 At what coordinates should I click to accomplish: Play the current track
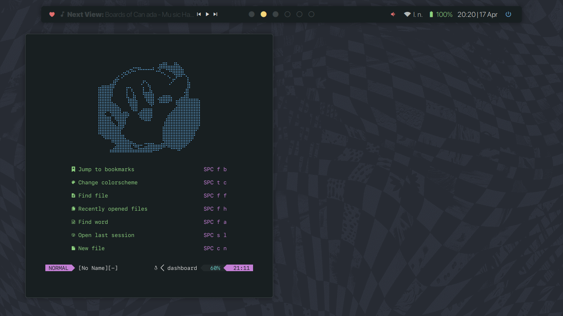point(207,14)
